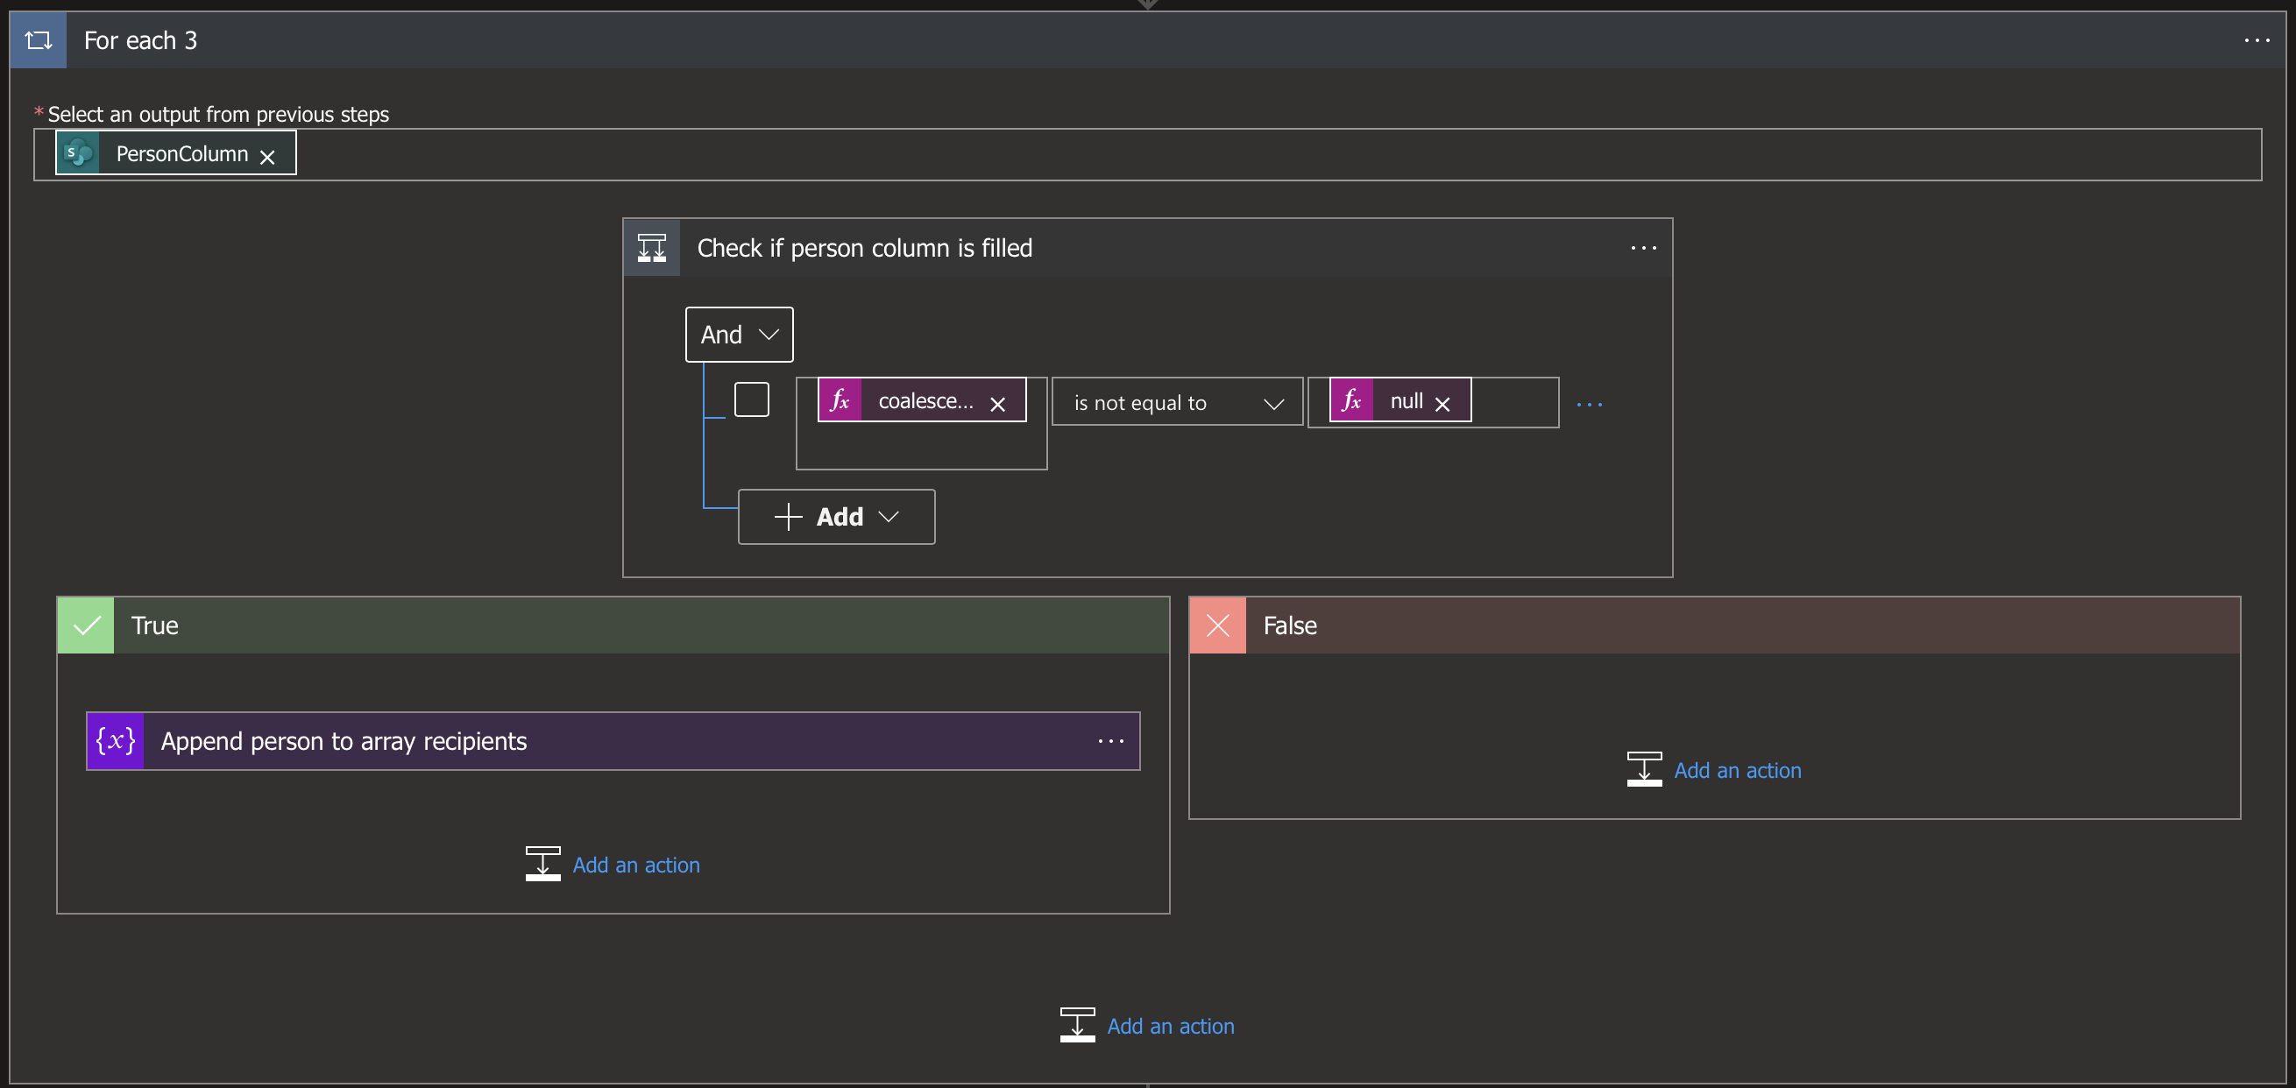Click the red False branch X icon
The height and width of the screenshot is (1088, 2296).
click(x=1217, y=625)
